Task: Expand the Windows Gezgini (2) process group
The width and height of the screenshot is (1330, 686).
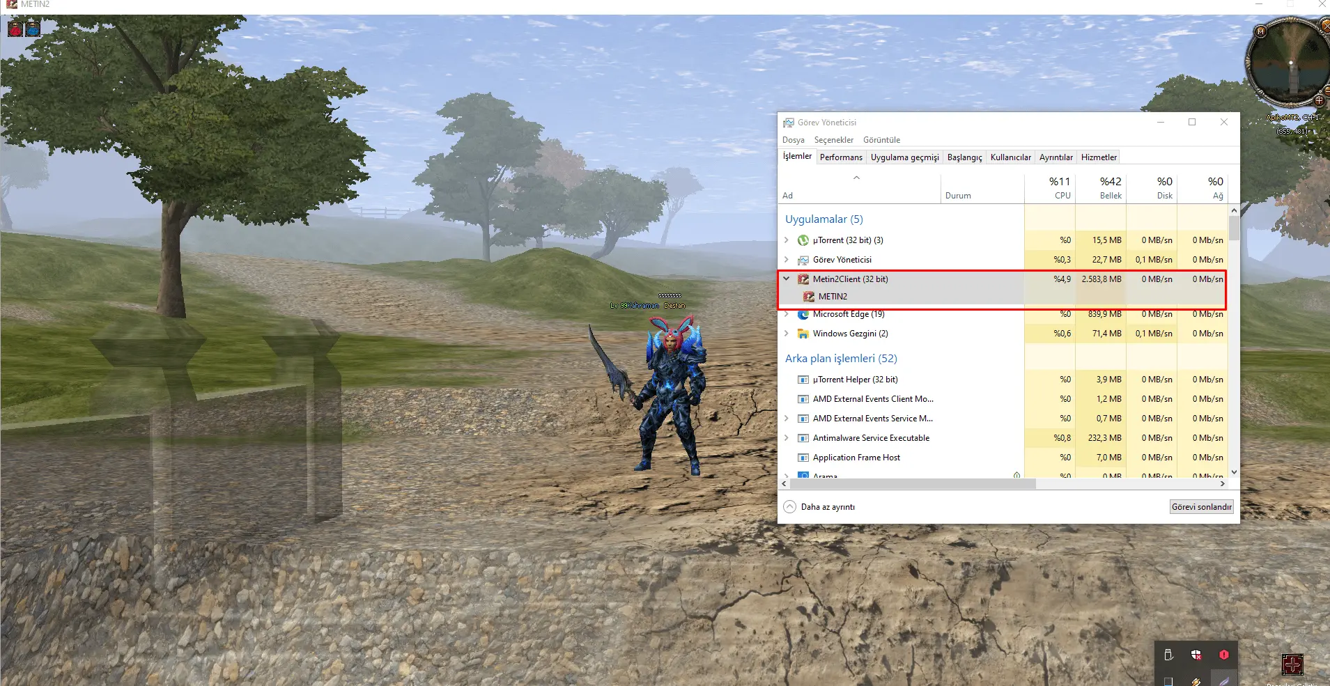Action: 787,334
